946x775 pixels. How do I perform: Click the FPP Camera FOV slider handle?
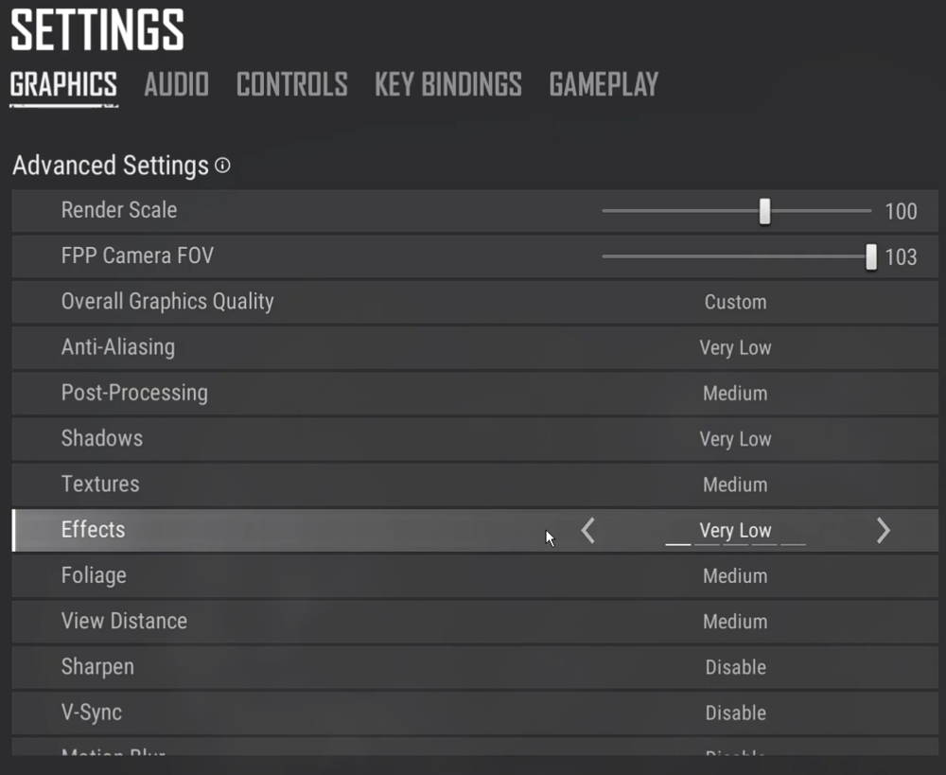[871, 256]
